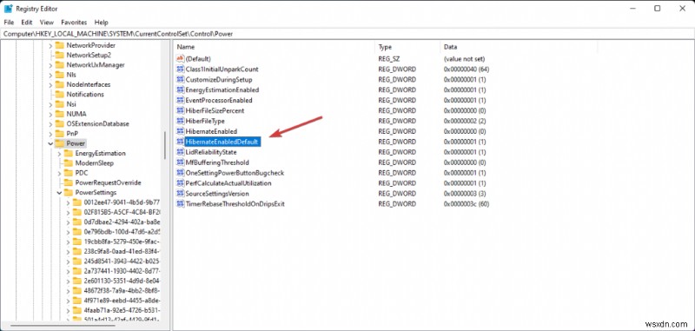Click the NetworkProvider folder icon
The image size is (695, 331).
click(59, 45)
